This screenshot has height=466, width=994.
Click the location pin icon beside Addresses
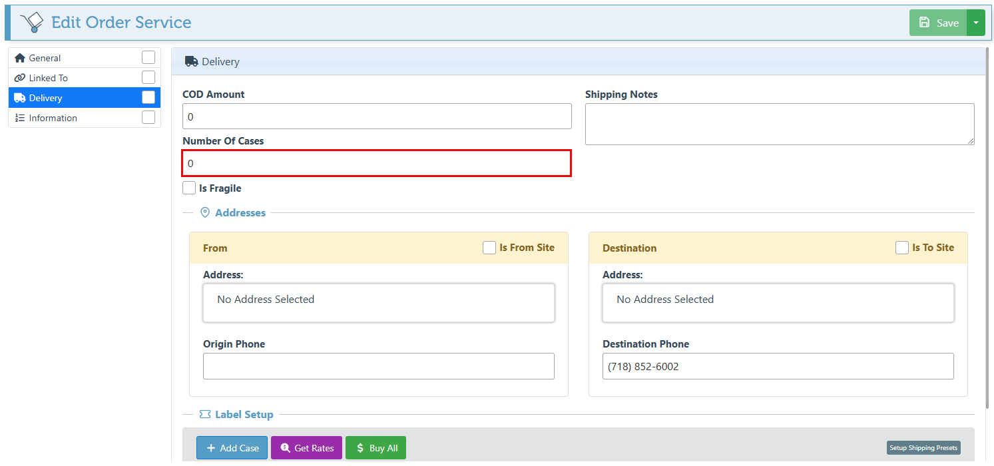click(205, 213)
